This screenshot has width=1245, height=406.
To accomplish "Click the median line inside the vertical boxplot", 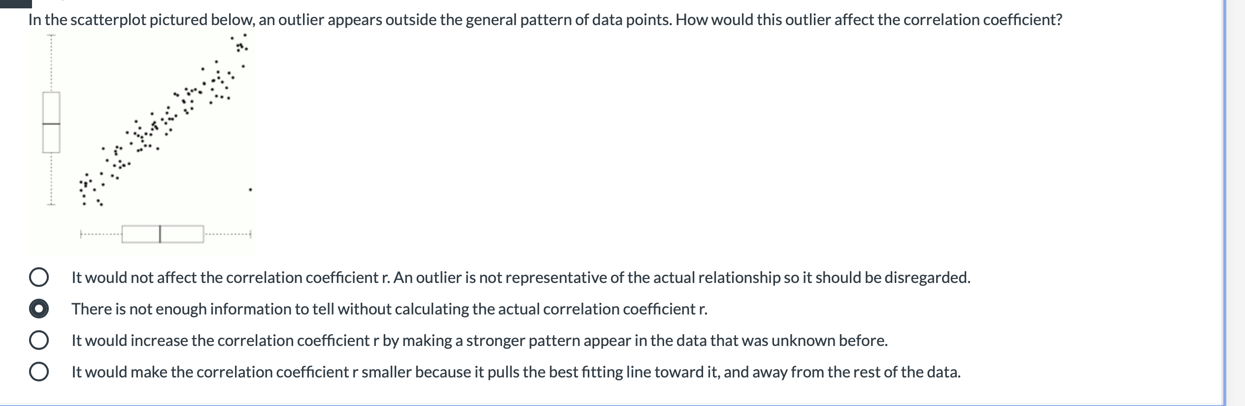I will tap(51, 123).
